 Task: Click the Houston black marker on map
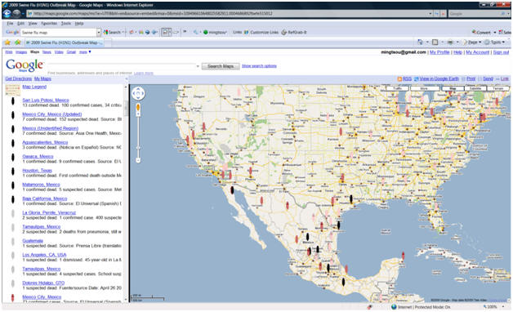pyautogui.click(x=351, y=198)
